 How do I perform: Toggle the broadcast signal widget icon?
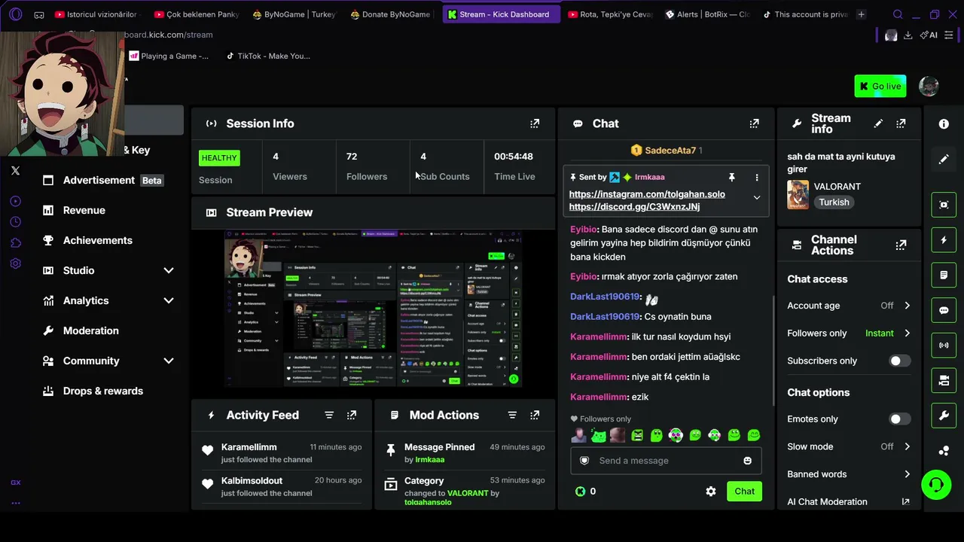point(944,346)
